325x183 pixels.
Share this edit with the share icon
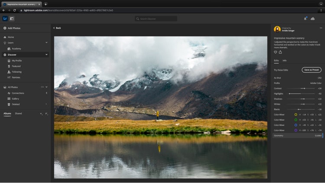(280, 52)
